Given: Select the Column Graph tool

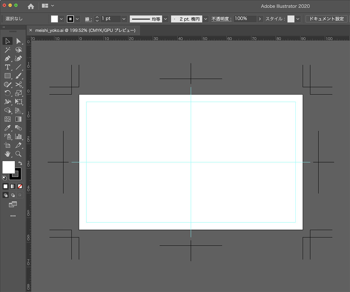Looking at the screenshot, I should click(18, 136).
